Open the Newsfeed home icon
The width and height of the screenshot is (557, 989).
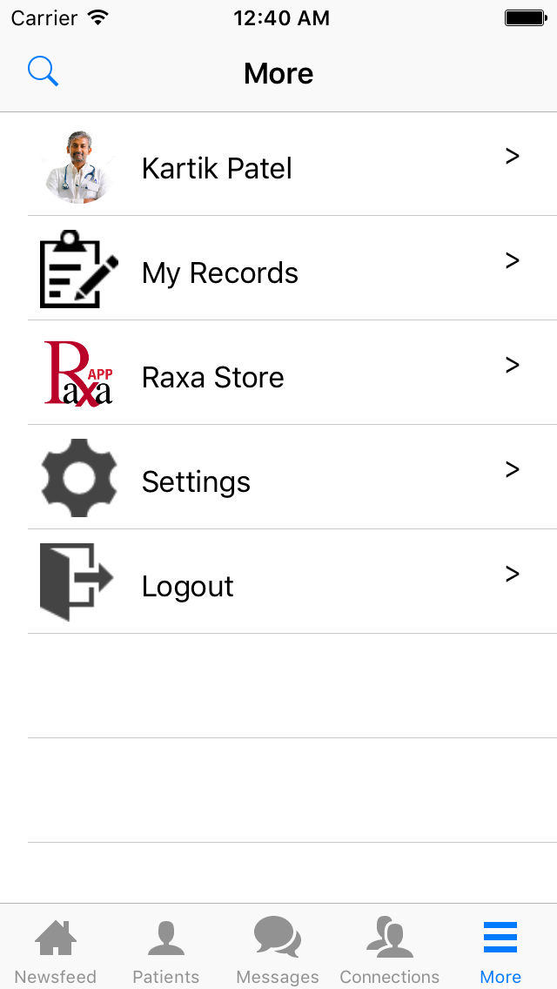pos(56,939)
